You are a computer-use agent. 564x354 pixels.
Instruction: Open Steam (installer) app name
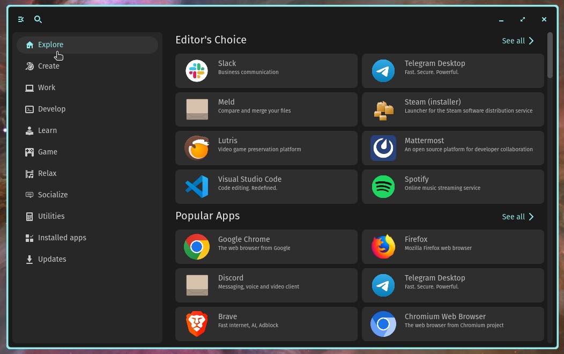click(x=433, y=102)
